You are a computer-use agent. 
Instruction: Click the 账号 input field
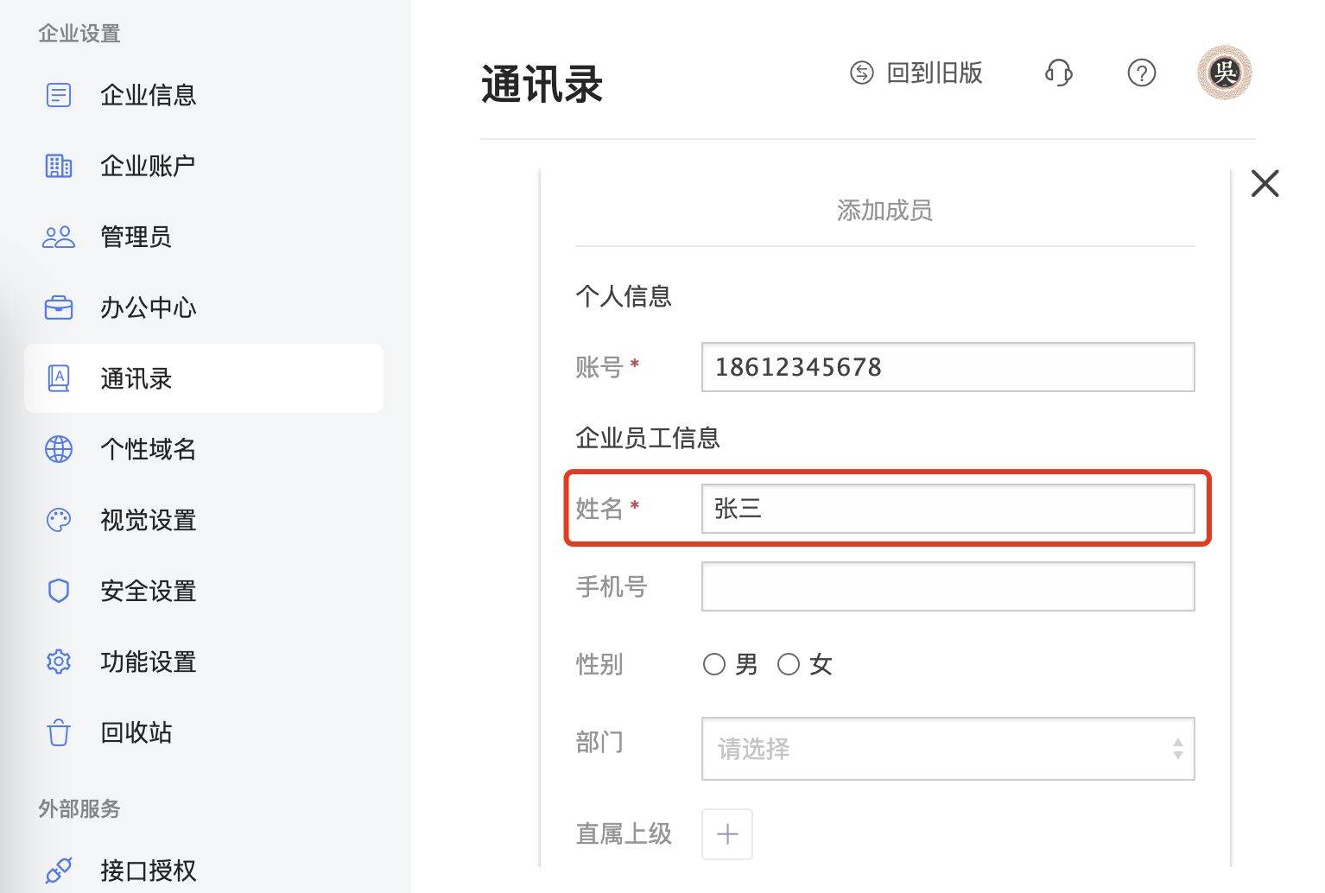point(948,367)
